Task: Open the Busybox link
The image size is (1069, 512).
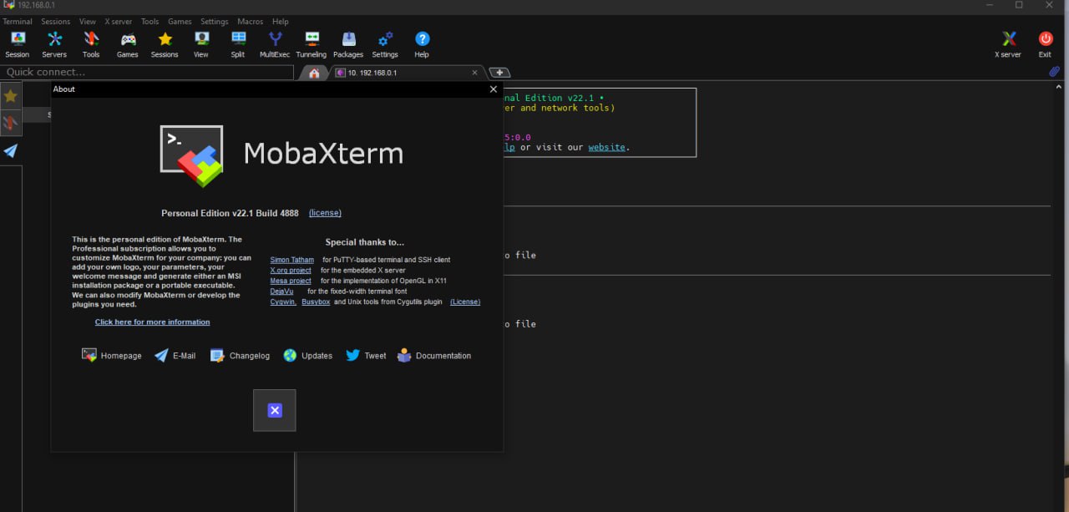Action: coord(316,302)
